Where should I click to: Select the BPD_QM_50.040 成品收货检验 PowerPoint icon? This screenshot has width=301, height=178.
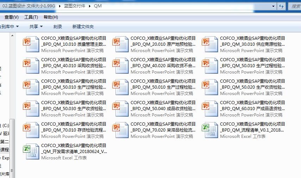[120, 109]
